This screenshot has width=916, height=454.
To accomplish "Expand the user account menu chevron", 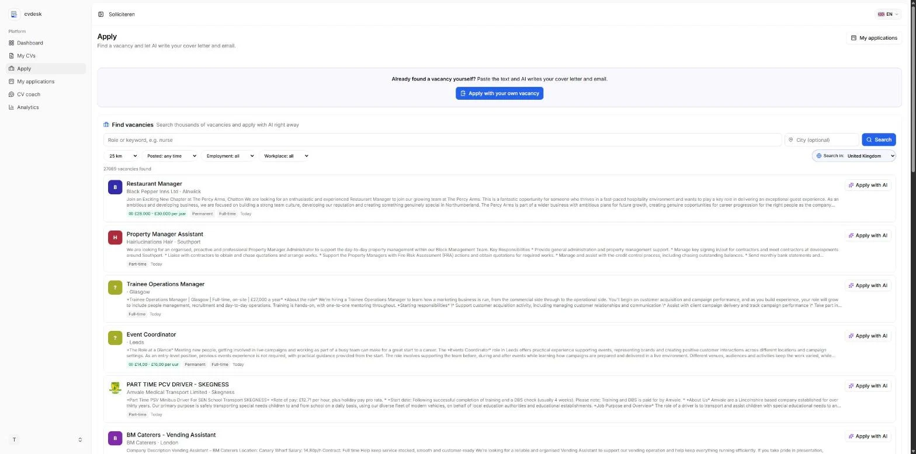I will 80,440.
